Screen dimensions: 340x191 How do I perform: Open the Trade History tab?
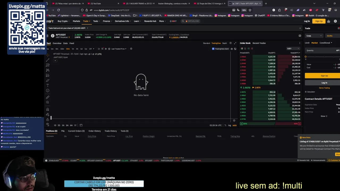click(x=110, y=131)
